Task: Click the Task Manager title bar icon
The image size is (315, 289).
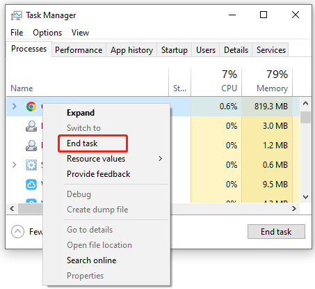Action: pos(17,15)
